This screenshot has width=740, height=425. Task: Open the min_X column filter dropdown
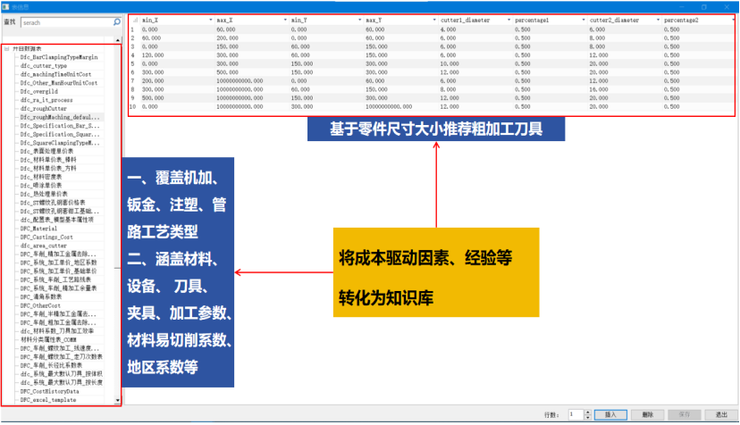211,19
